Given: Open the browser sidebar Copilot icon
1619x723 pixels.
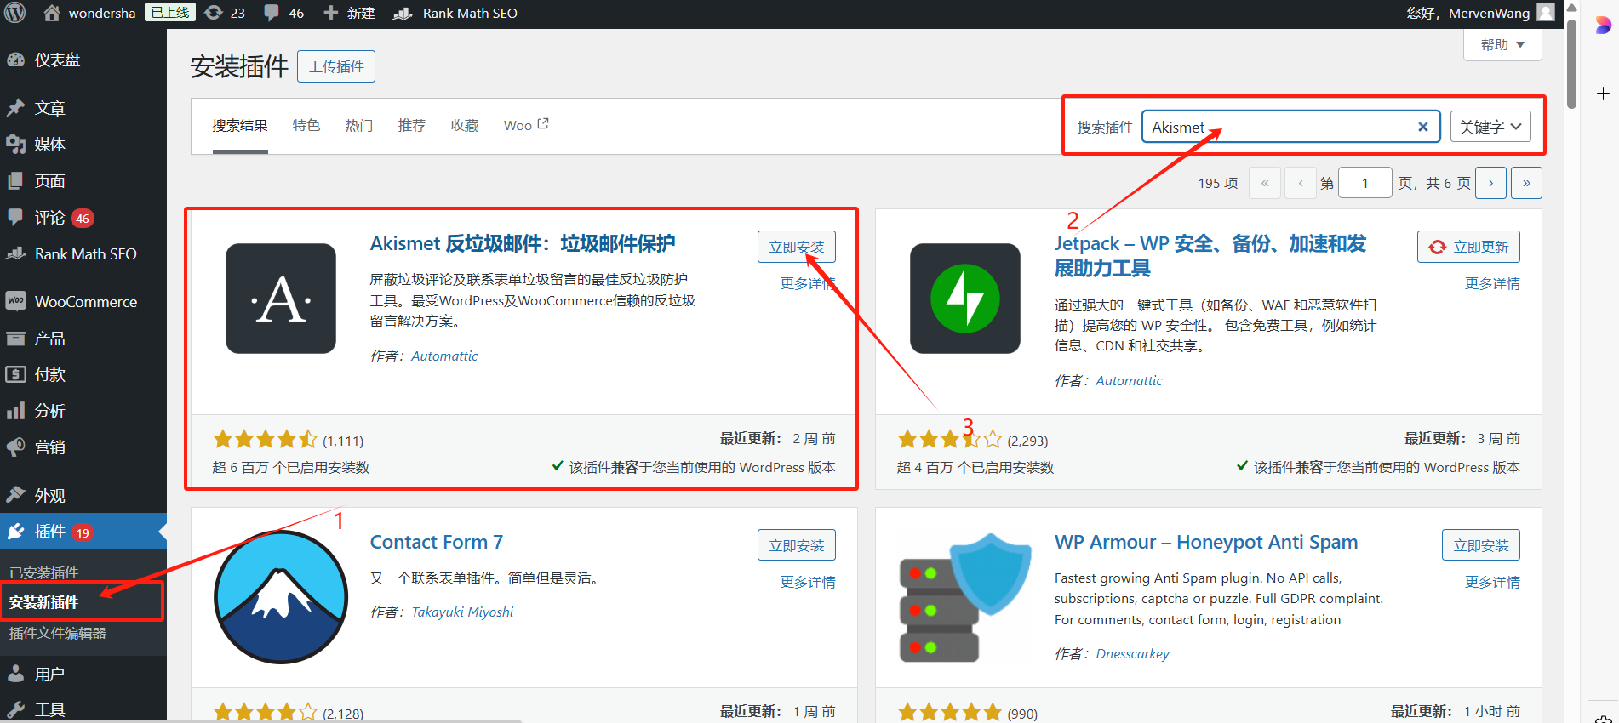Looking at the screenshot, I should pos(1603,26).
